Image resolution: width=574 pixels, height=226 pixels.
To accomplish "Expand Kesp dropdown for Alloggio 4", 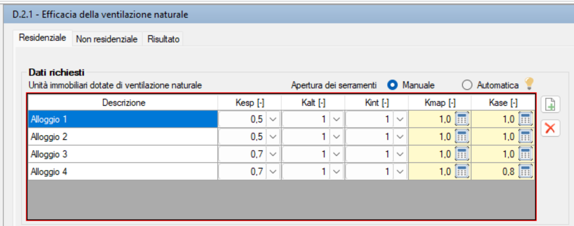I will (x=273, y=171).
